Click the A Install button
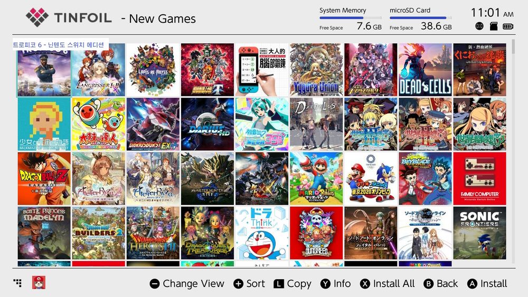Viewport: 528px width, 297px height. coord(487,284)
